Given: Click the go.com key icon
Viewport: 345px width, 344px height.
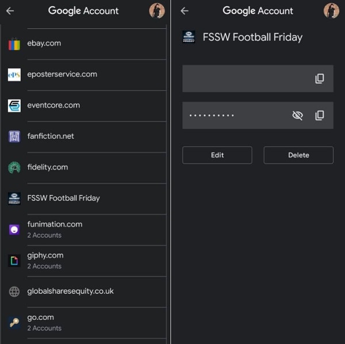Looking at the screenshot, I should [x=14, y=323].
